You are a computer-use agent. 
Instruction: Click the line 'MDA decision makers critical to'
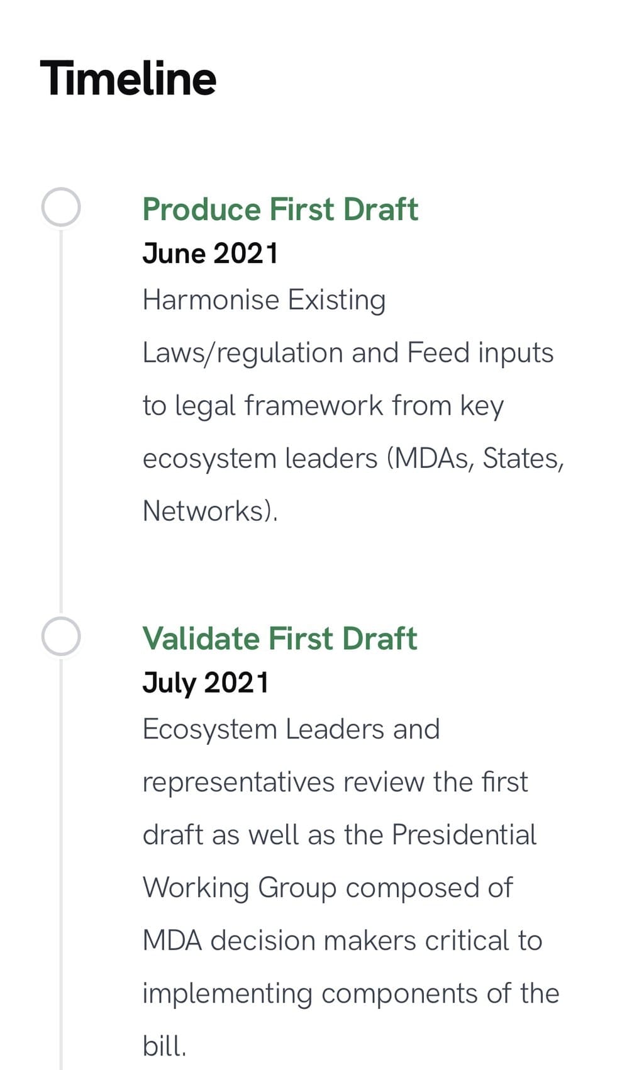[342, 941]
